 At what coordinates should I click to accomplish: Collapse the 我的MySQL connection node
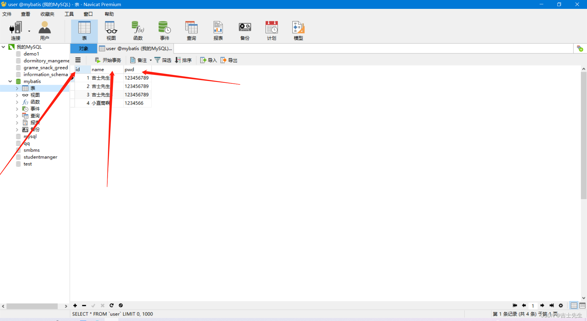click(3, 47)
